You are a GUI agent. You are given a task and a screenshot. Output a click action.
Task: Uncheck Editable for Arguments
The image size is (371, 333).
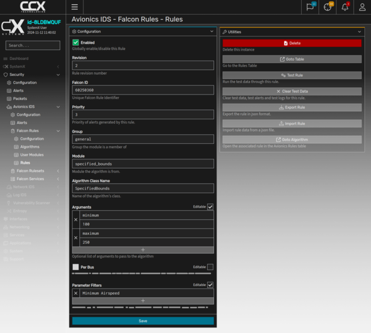210,207
